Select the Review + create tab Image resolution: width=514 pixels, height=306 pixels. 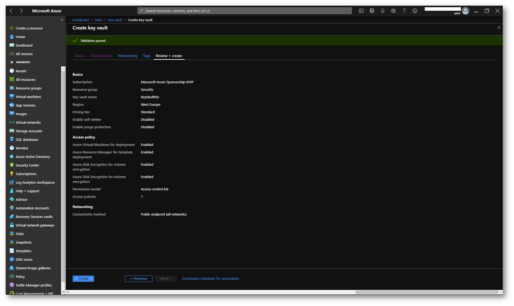click(x=169, y=56)
